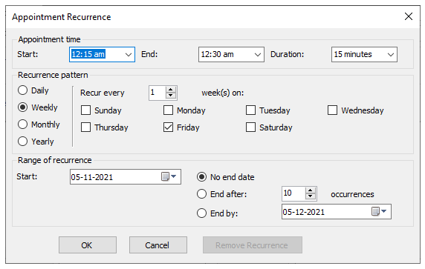
Task: Tick the Wednesday checkbox
Action: point(332,110)
